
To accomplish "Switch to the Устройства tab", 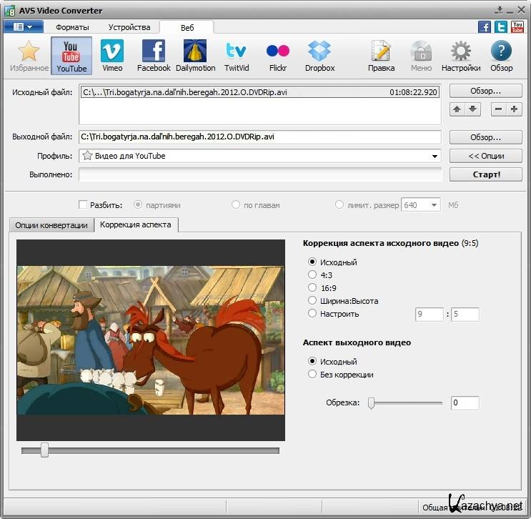I will (x=129, y=27).
